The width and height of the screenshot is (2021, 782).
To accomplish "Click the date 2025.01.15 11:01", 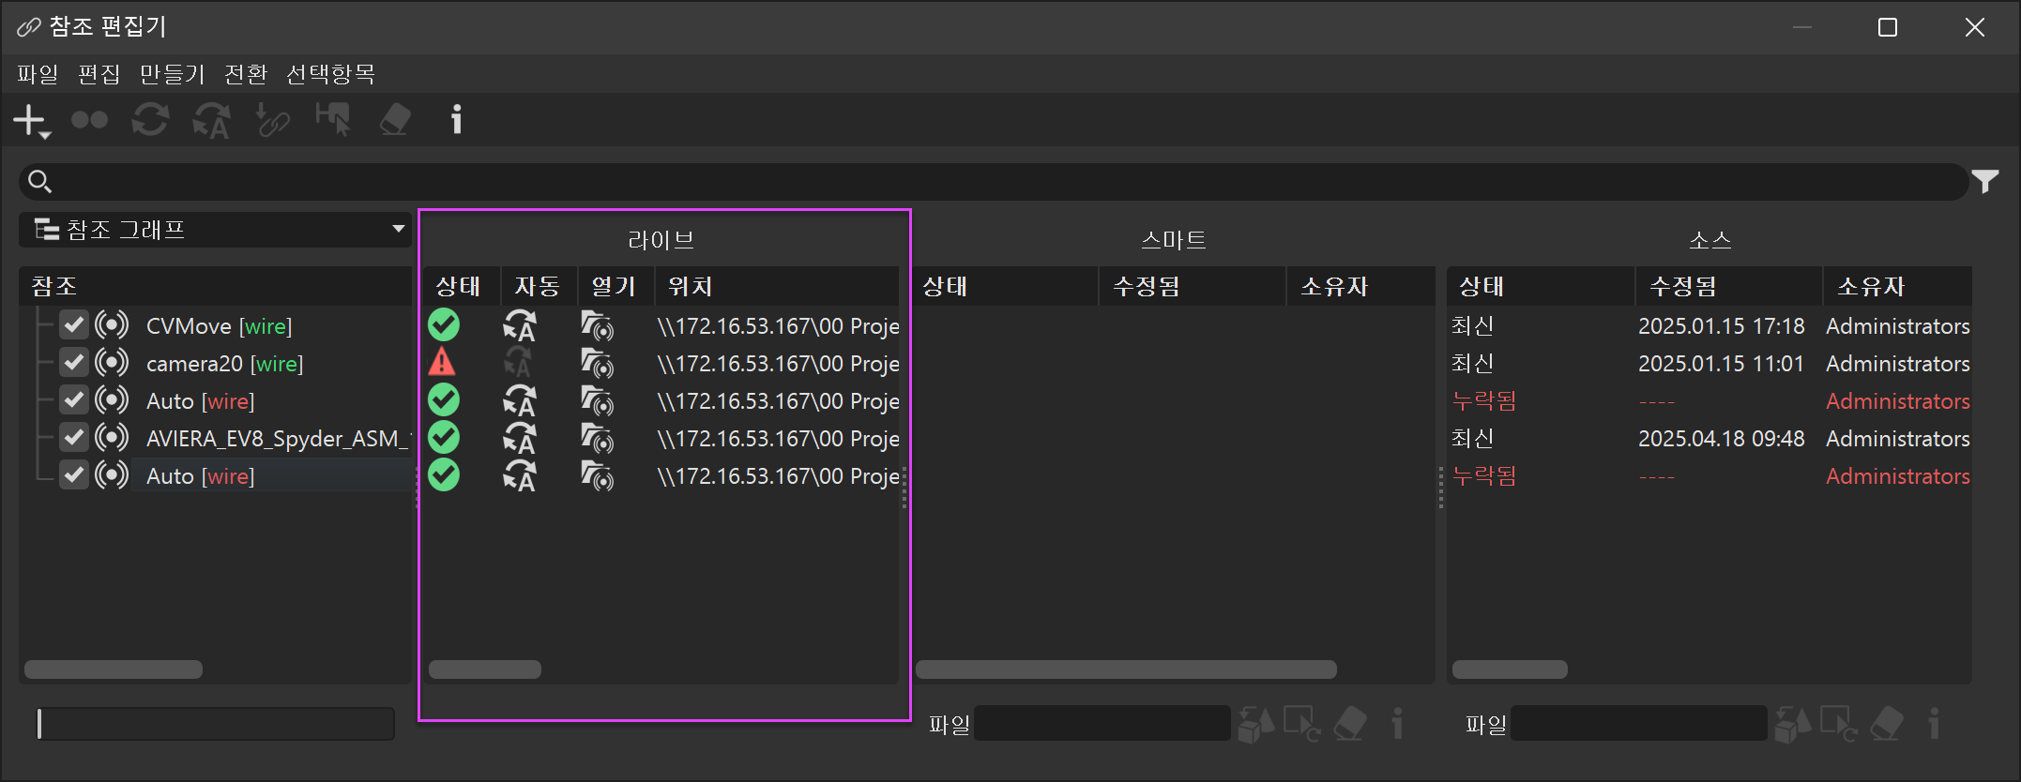I will (1722, 364).
